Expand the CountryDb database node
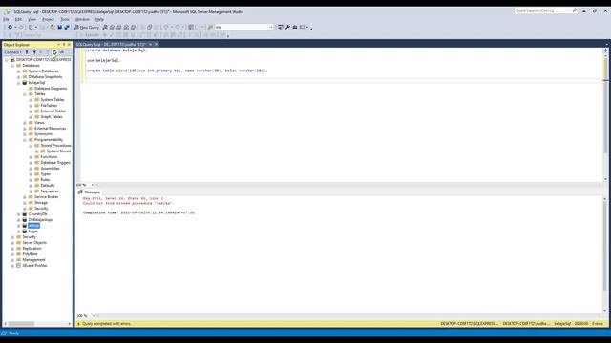This screenshot has height=343, width=611. pyautogui.click(x=19, y=213)
